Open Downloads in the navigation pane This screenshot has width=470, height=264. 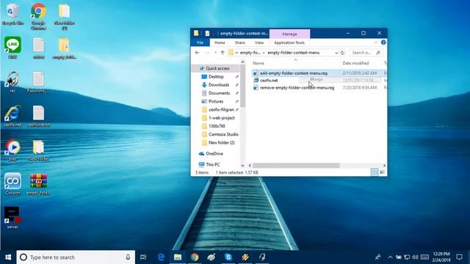219,85
